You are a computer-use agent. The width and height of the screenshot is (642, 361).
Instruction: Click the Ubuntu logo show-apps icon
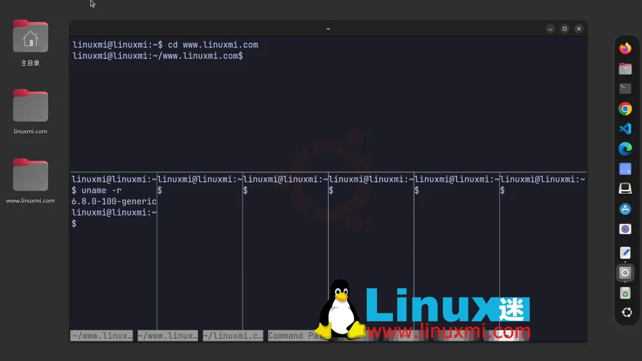(x=627, y=313)
